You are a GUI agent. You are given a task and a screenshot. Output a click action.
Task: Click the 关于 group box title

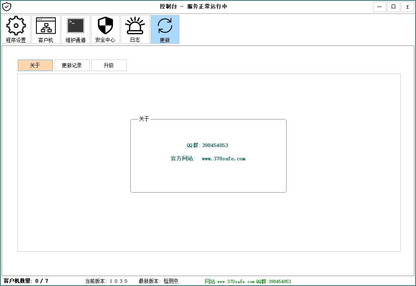tap(144, 119)
